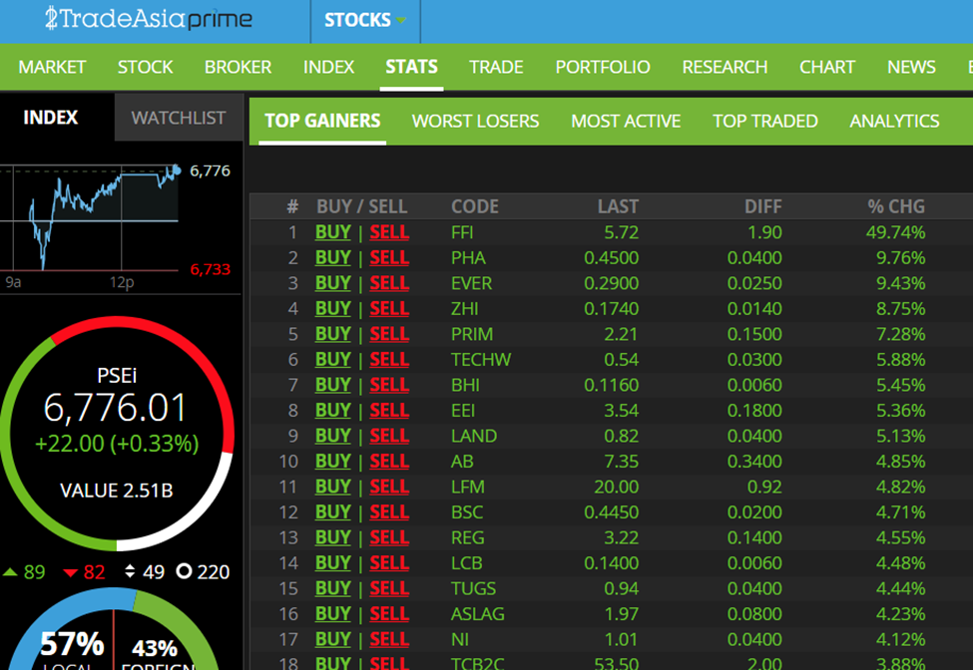Screen dimensions: 973x670
Task: Click the TradeAsia prime logo
Action: [149, 19]
